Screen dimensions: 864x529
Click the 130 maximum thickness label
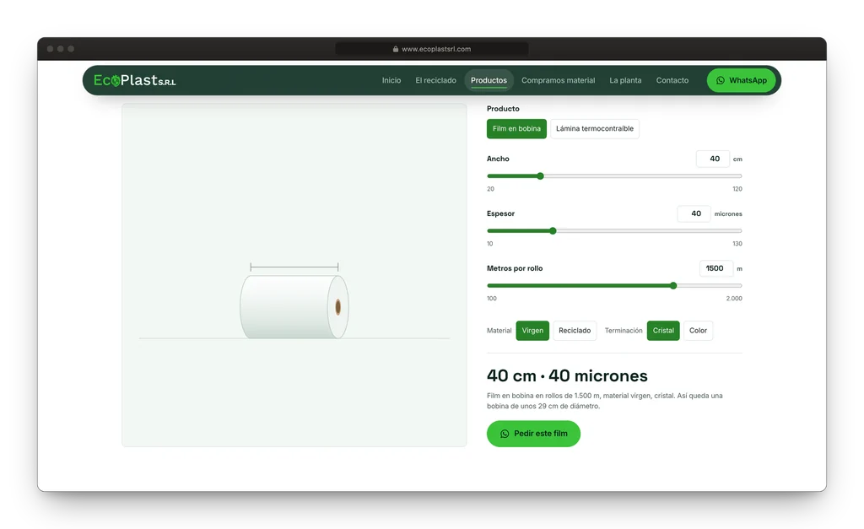point(737,244)
